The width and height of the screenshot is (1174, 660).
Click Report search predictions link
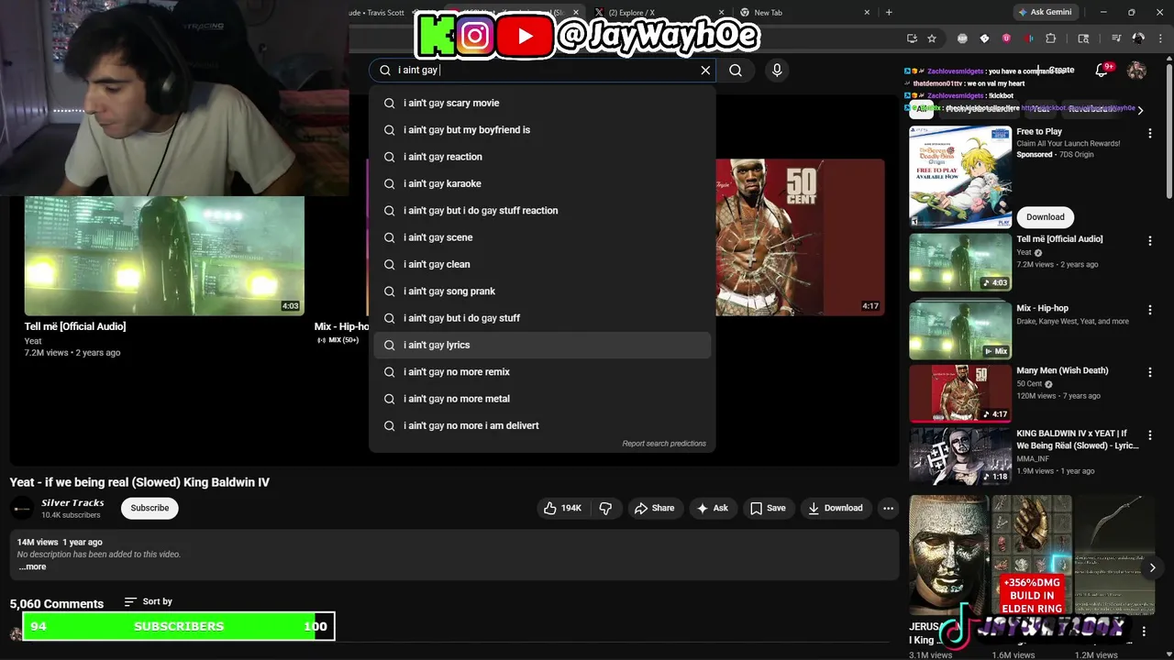coord(664,444)
